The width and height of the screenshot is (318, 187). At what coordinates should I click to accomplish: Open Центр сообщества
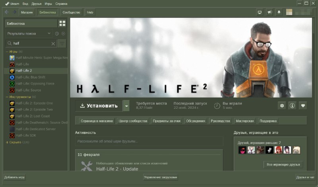click(x=133, y=121)
